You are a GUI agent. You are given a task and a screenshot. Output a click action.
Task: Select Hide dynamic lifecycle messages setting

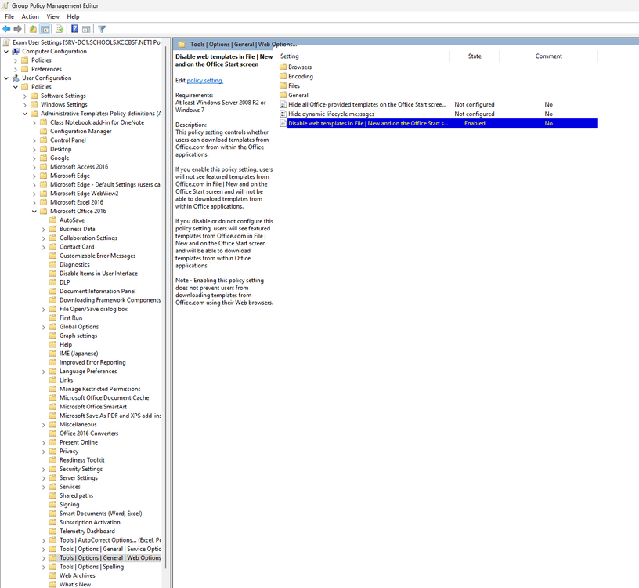pyautogui.click(x=331, y=114)
